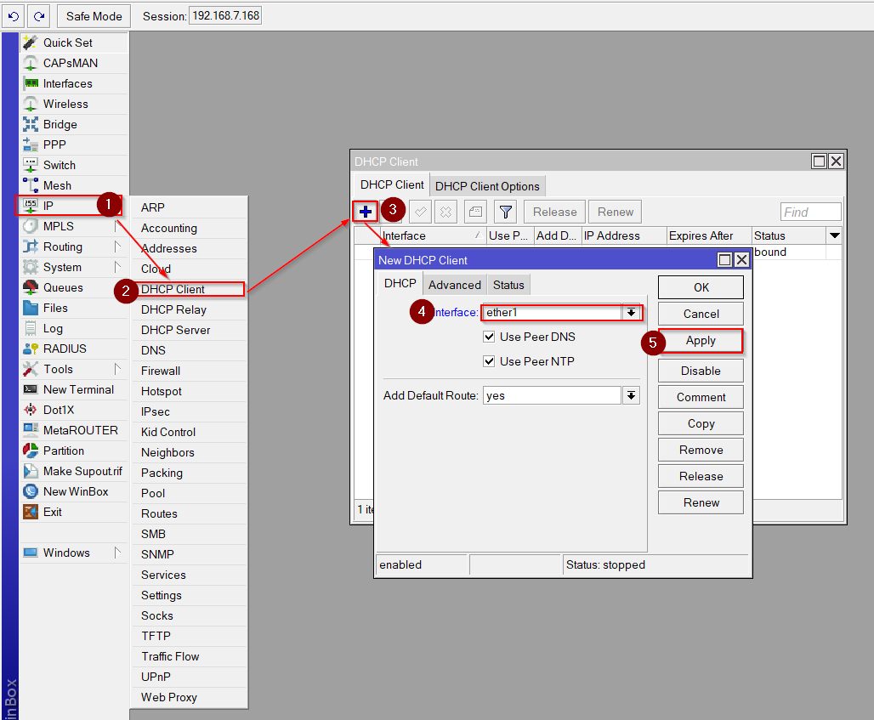The height and width of the screenshot is (720, 874).
Task: Expand the MPLS submenu
Action: 117,226
